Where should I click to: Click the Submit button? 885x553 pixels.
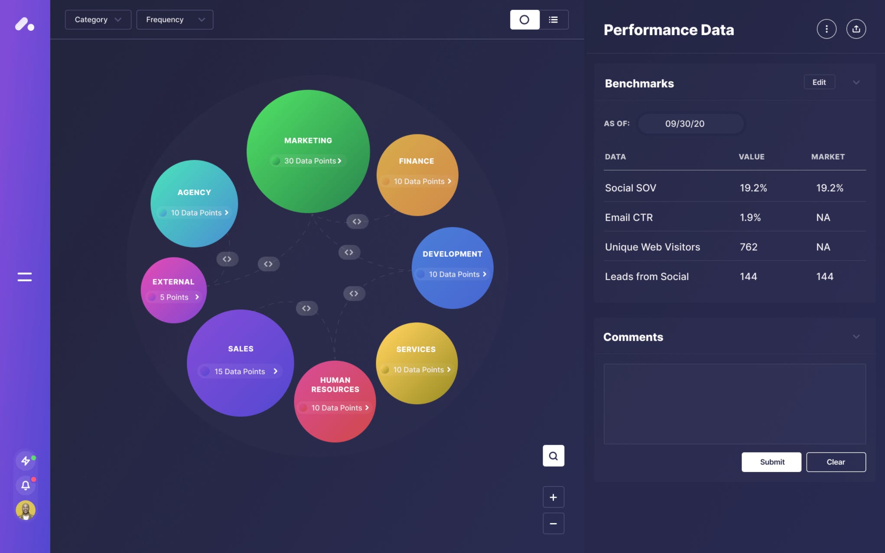tap(771, 462)
